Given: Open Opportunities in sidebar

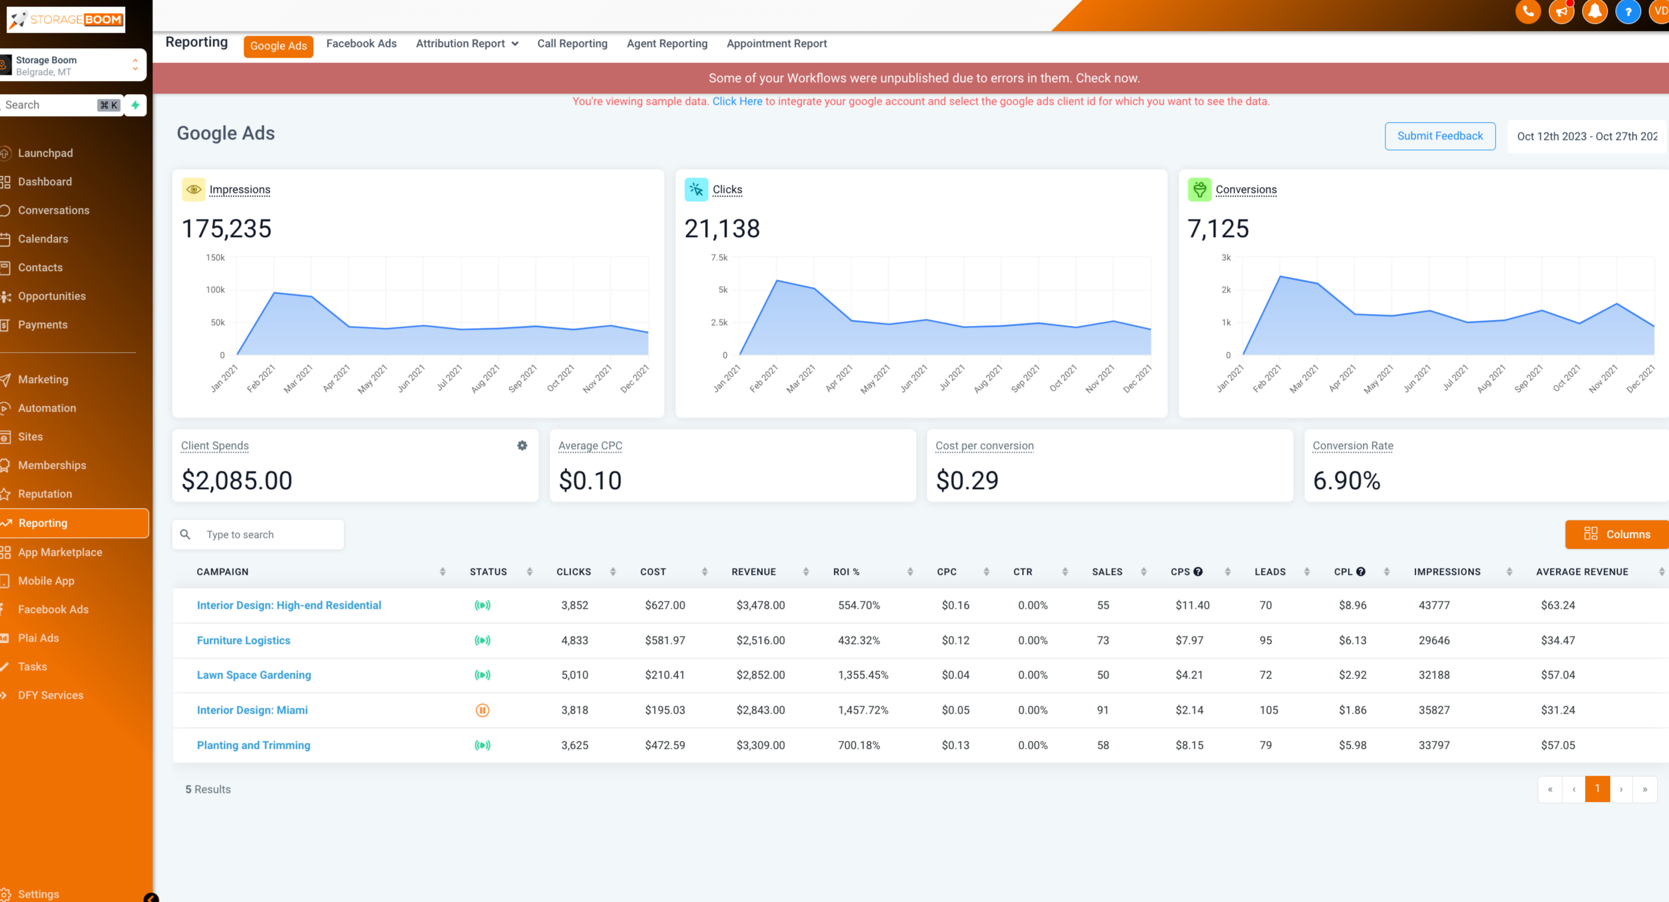Looking at the screenshot, I should click(52, 296).
